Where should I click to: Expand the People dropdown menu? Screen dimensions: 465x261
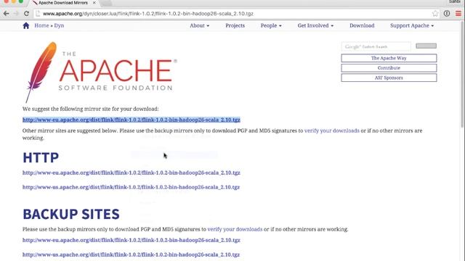coord(271,25)
